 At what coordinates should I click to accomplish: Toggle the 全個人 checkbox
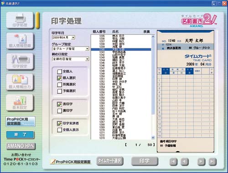click(x=60, y=72)
